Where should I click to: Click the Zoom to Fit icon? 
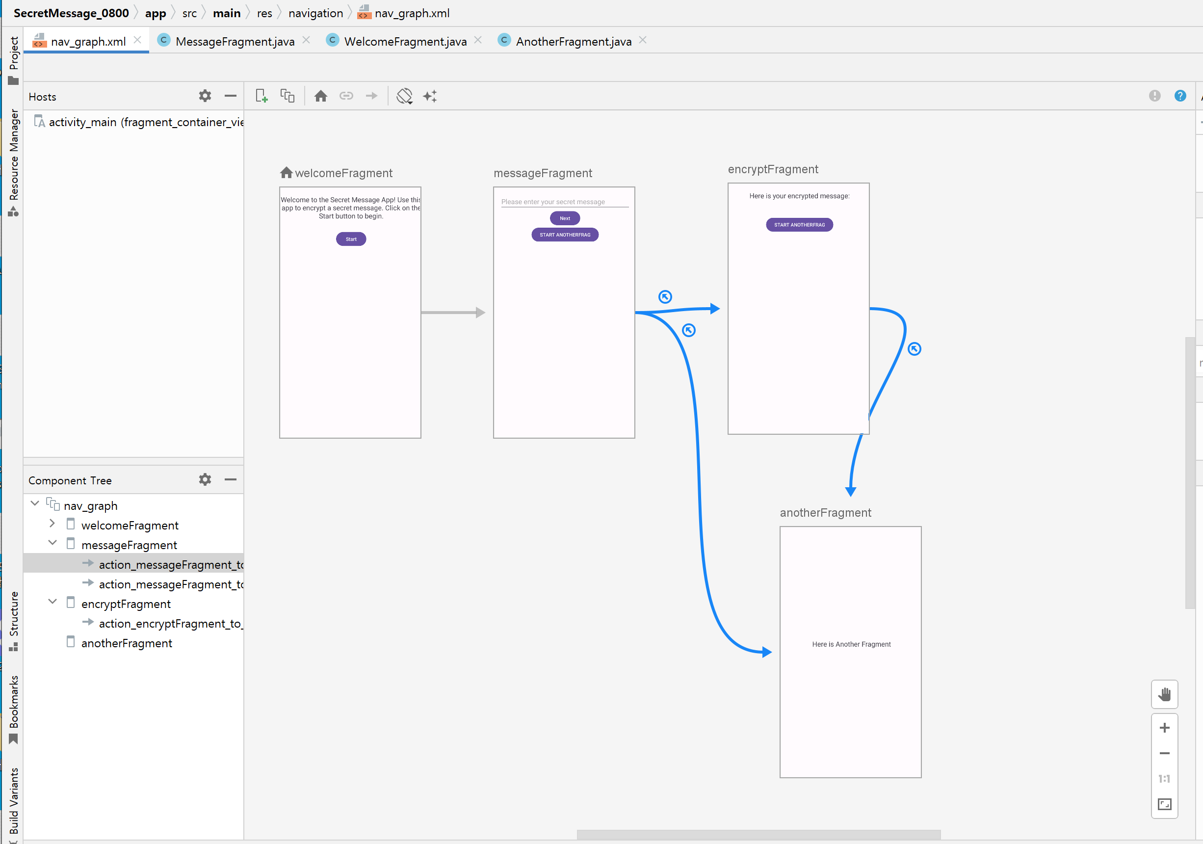(x=1164, y=805)
